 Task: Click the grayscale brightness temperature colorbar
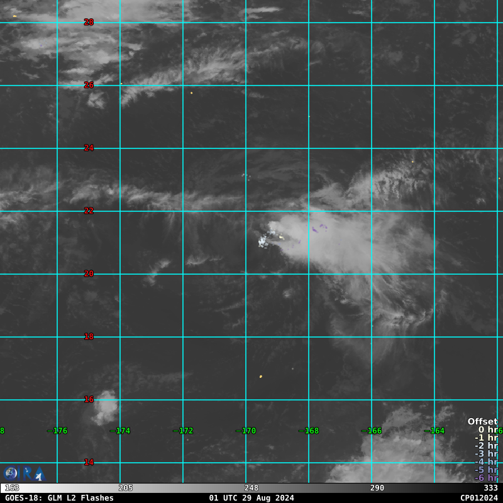coord(251,489)
